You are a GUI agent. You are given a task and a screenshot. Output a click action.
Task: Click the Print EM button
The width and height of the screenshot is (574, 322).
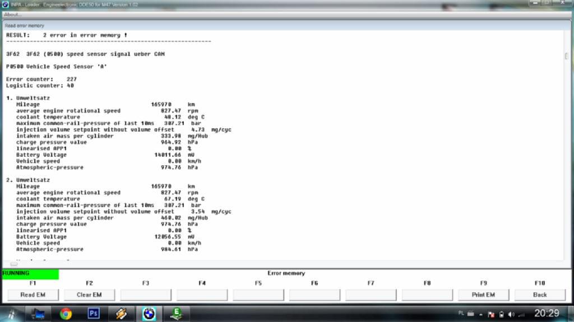483,295
